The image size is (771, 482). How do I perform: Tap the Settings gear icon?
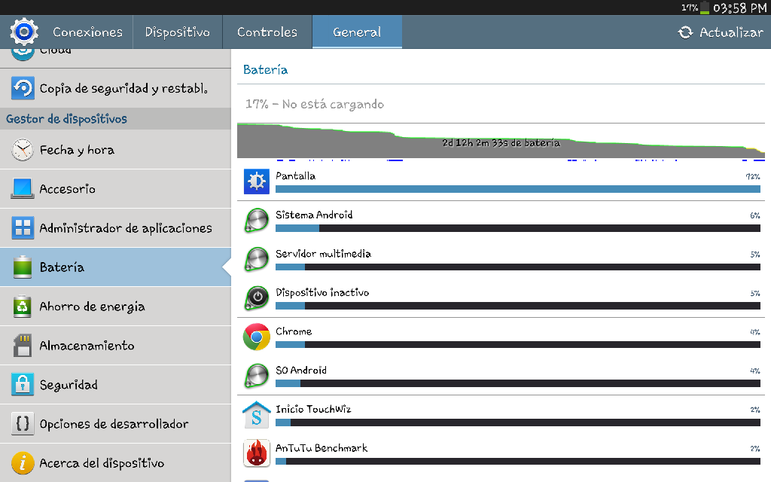click(24, 32)
